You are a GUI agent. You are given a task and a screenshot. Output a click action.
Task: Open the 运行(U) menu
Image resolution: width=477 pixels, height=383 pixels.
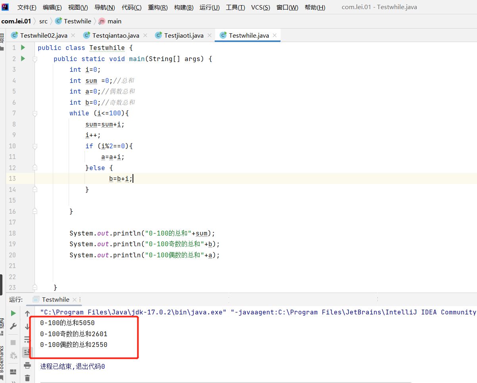pos(210,8)
